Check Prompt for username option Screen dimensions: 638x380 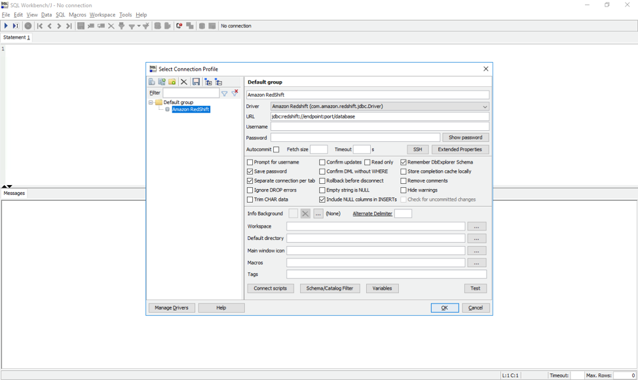point(250,162)
